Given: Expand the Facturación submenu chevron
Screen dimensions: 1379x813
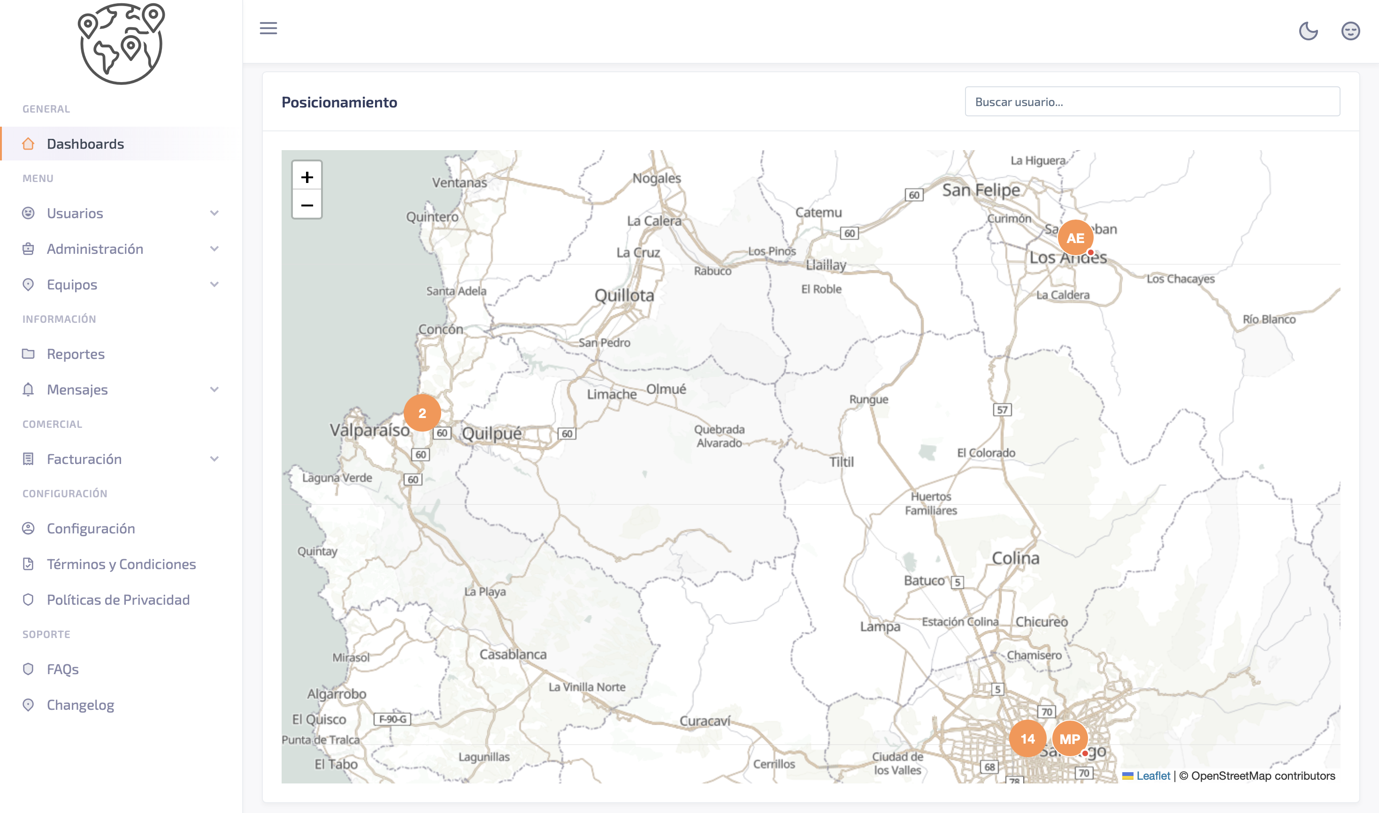Looking at the screenshot, I should [215, 459].
